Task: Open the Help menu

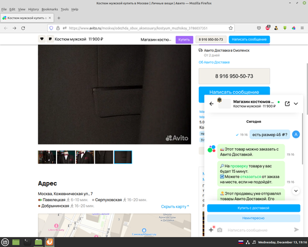Action: click(75, 9)
